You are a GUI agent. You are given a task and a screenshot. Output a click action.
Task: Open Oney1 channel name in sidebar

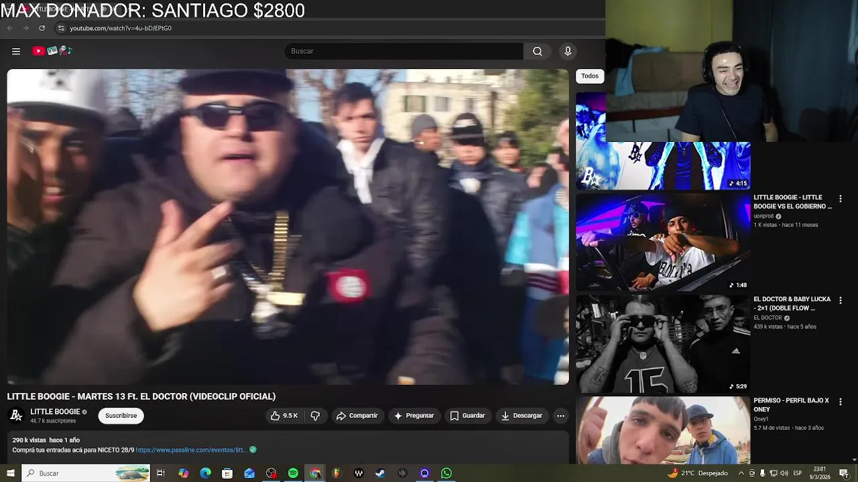pyautogui.click(x=761, y=419)
